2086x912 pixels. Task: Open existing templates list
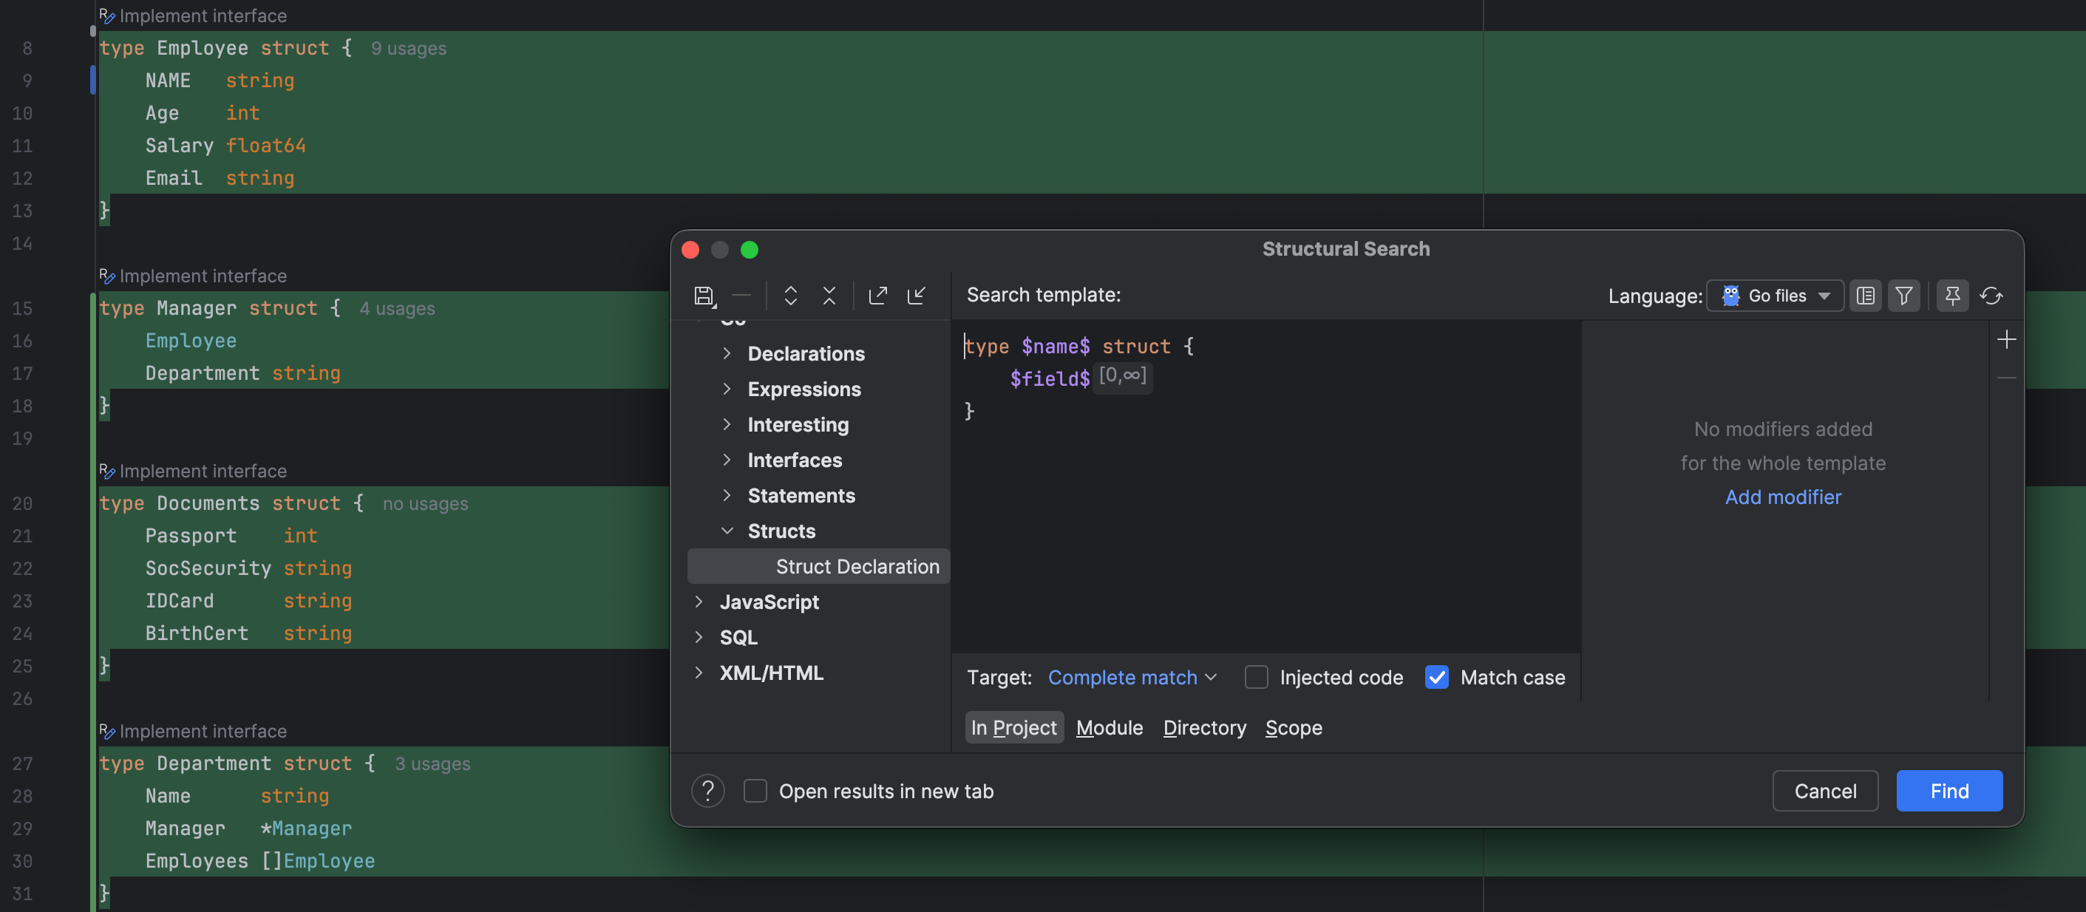point(1866,295)
